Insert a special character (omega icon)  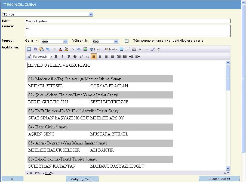[x=140, y=49]
